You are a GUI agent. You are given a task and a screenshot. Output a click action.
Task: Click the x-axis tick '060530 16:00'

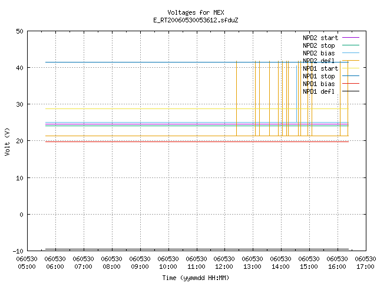tap(337, 263)
